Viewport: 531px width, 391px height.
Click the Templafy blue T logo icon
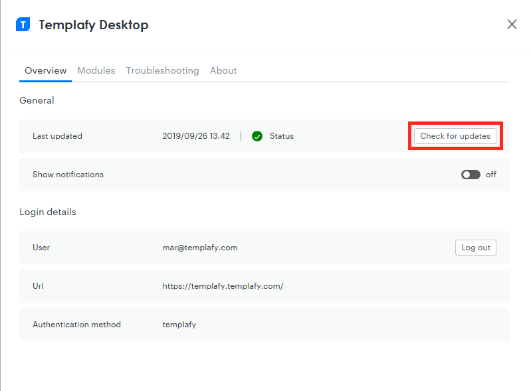pyautogui.click(x=23, y=25)
